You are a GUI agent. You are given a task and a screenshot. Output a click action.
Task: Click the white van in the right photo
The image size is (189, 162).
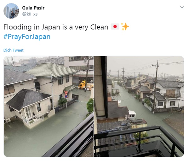coord(132,114)
